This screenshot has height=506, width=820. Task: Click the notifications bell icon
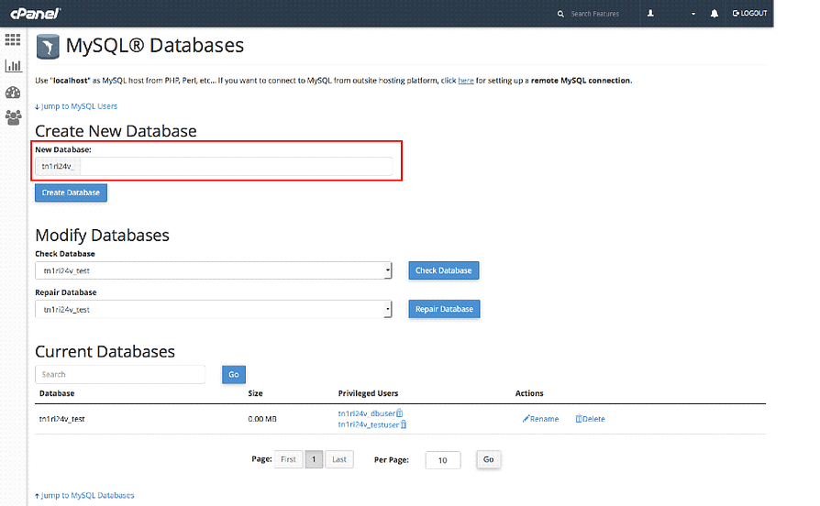(x=715, y=14)
